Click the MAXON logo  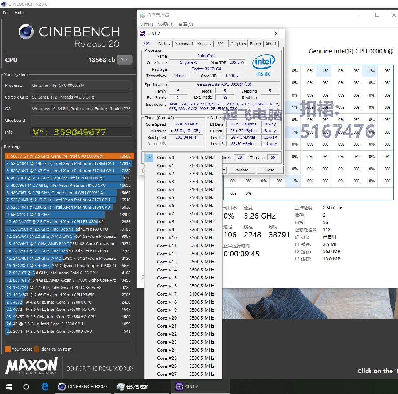tap(31, 366)
